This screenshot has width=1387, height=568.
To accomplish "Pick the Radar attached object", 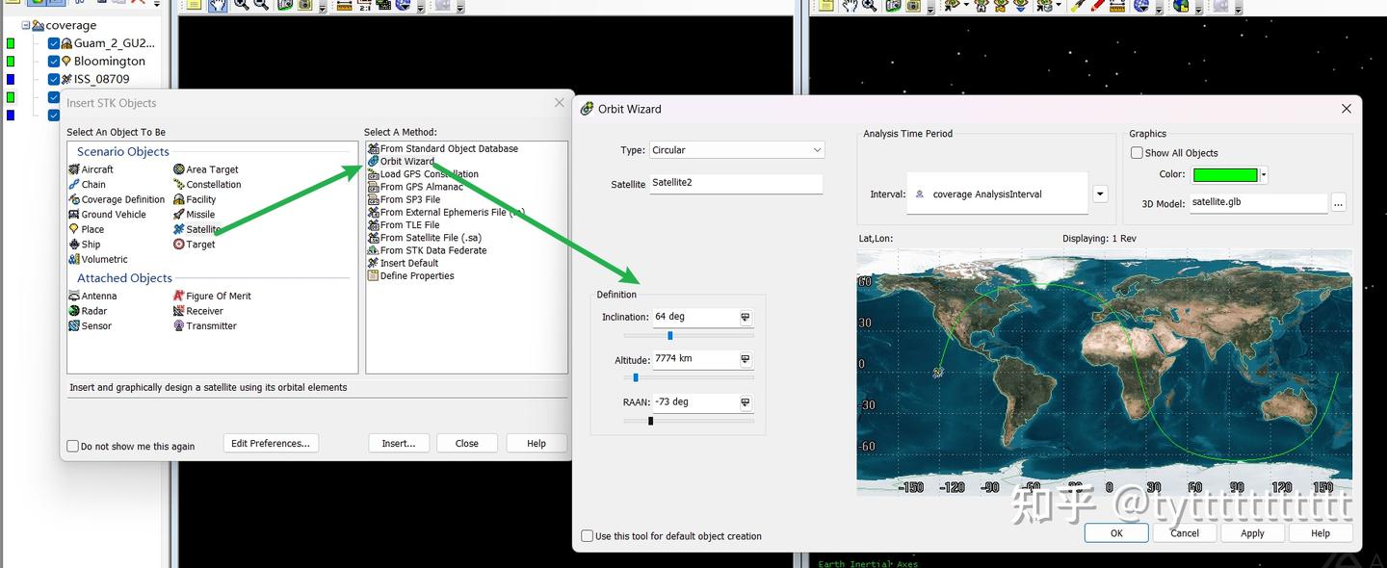I will 88,311.
